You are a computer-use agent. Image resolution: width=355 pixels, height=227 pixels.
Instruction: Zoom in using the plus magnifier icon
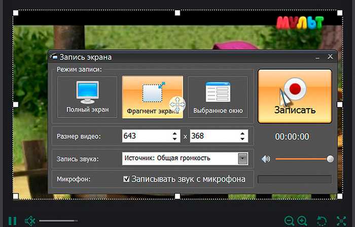pos(302,221)
